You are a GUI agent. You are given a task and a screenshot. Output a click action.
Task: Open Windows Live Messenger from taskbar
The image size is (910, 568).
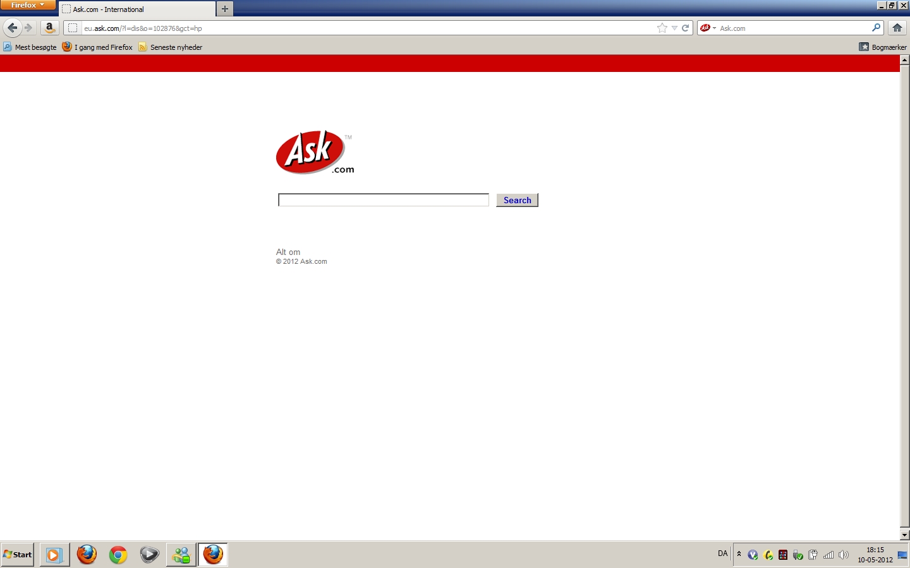tap(181, 555)
